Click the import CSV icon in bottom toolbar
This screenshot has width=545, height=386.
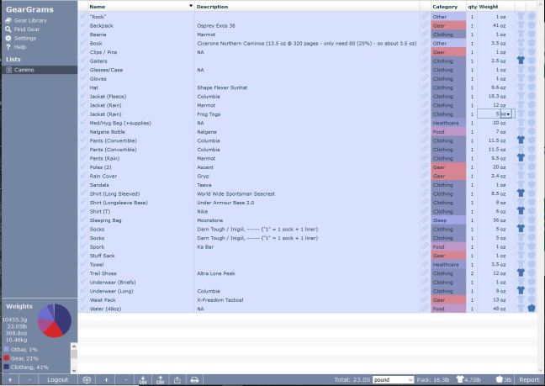coord(142,380)
